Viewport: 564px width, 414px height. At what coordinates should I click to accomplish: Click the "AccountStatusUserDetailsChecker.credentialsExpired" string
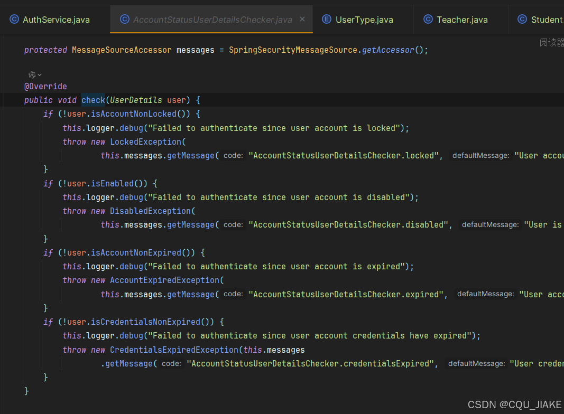pos(310,364)
